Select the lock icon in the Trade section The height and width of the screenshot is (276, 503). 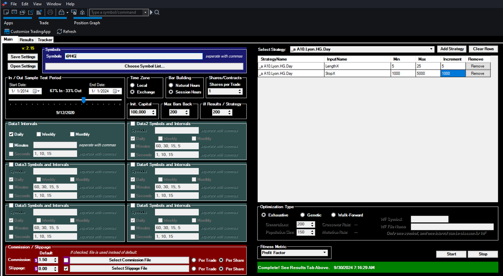[x=61, y=12]
